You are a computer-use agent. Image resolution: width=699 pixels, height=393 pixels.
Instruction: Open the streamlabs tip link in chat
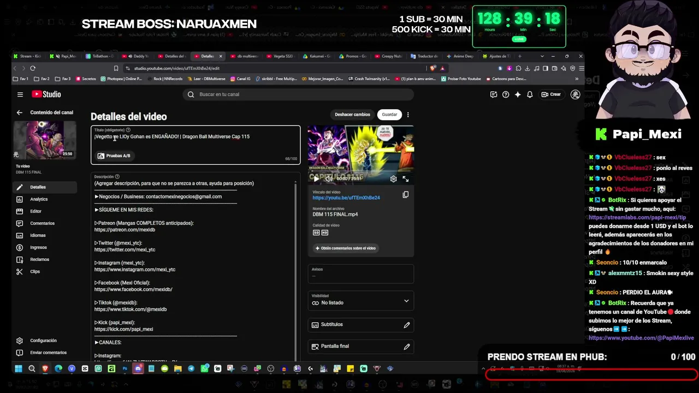[637, 217]
